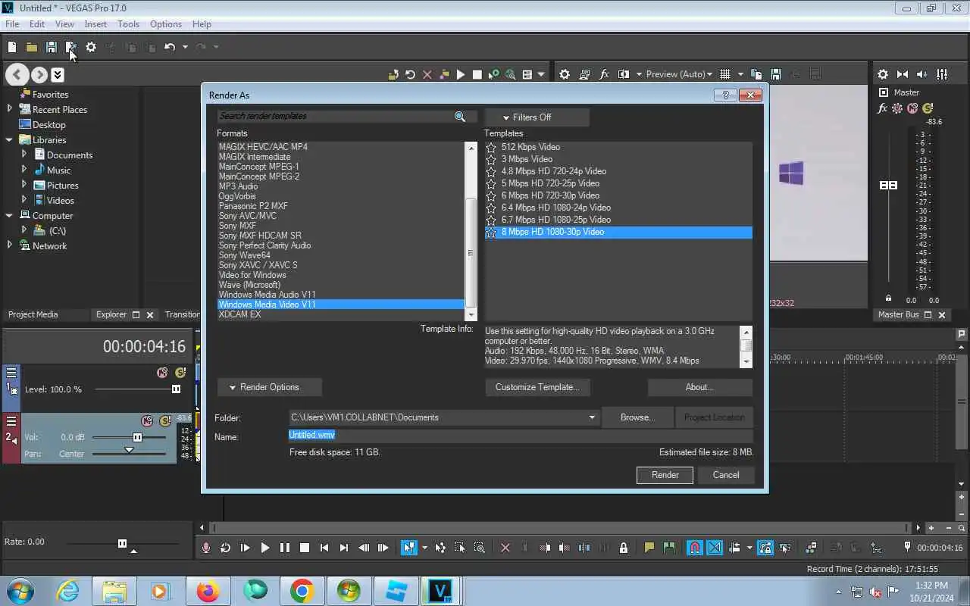Viewport: 970px width, 606px height.
Task: Toggle Enable Snapping magnet icon
Action: click(694, 548)
